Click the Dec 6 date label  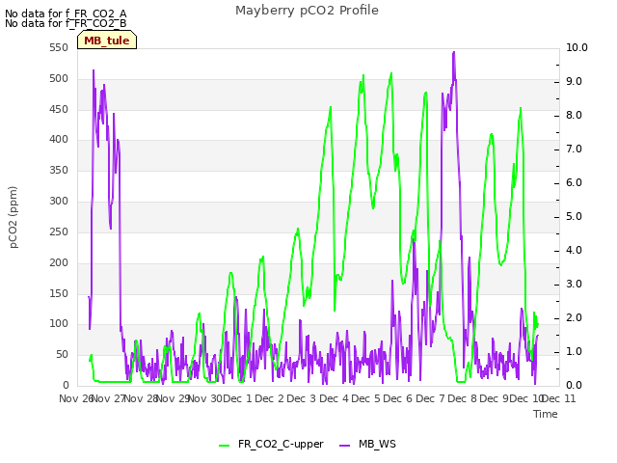398,398
